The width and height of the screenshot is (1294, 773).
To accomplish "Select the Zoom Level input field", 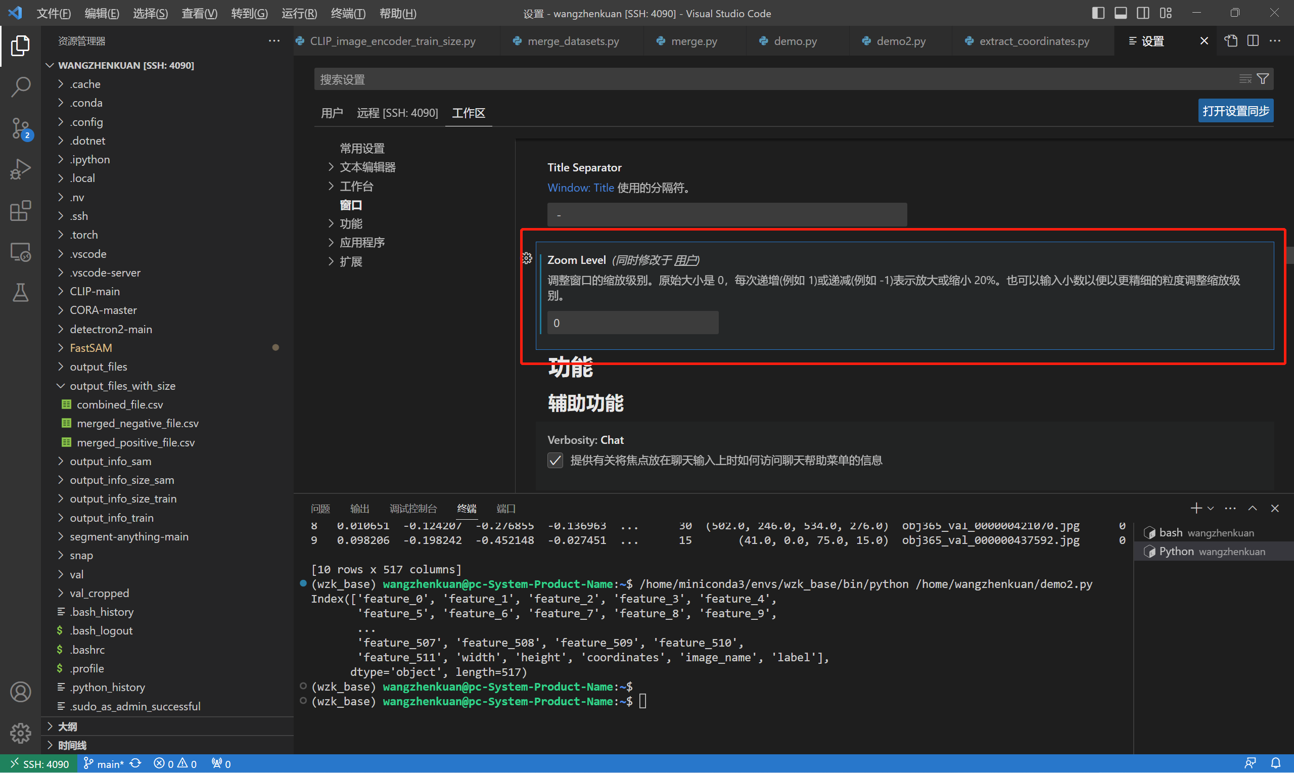I will point(631,322).
